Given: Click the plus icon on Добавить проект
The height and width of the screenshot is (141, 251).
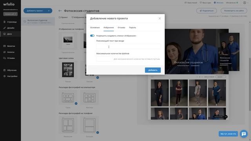Looking at the screenshot, I should click(x=49, y=11).
